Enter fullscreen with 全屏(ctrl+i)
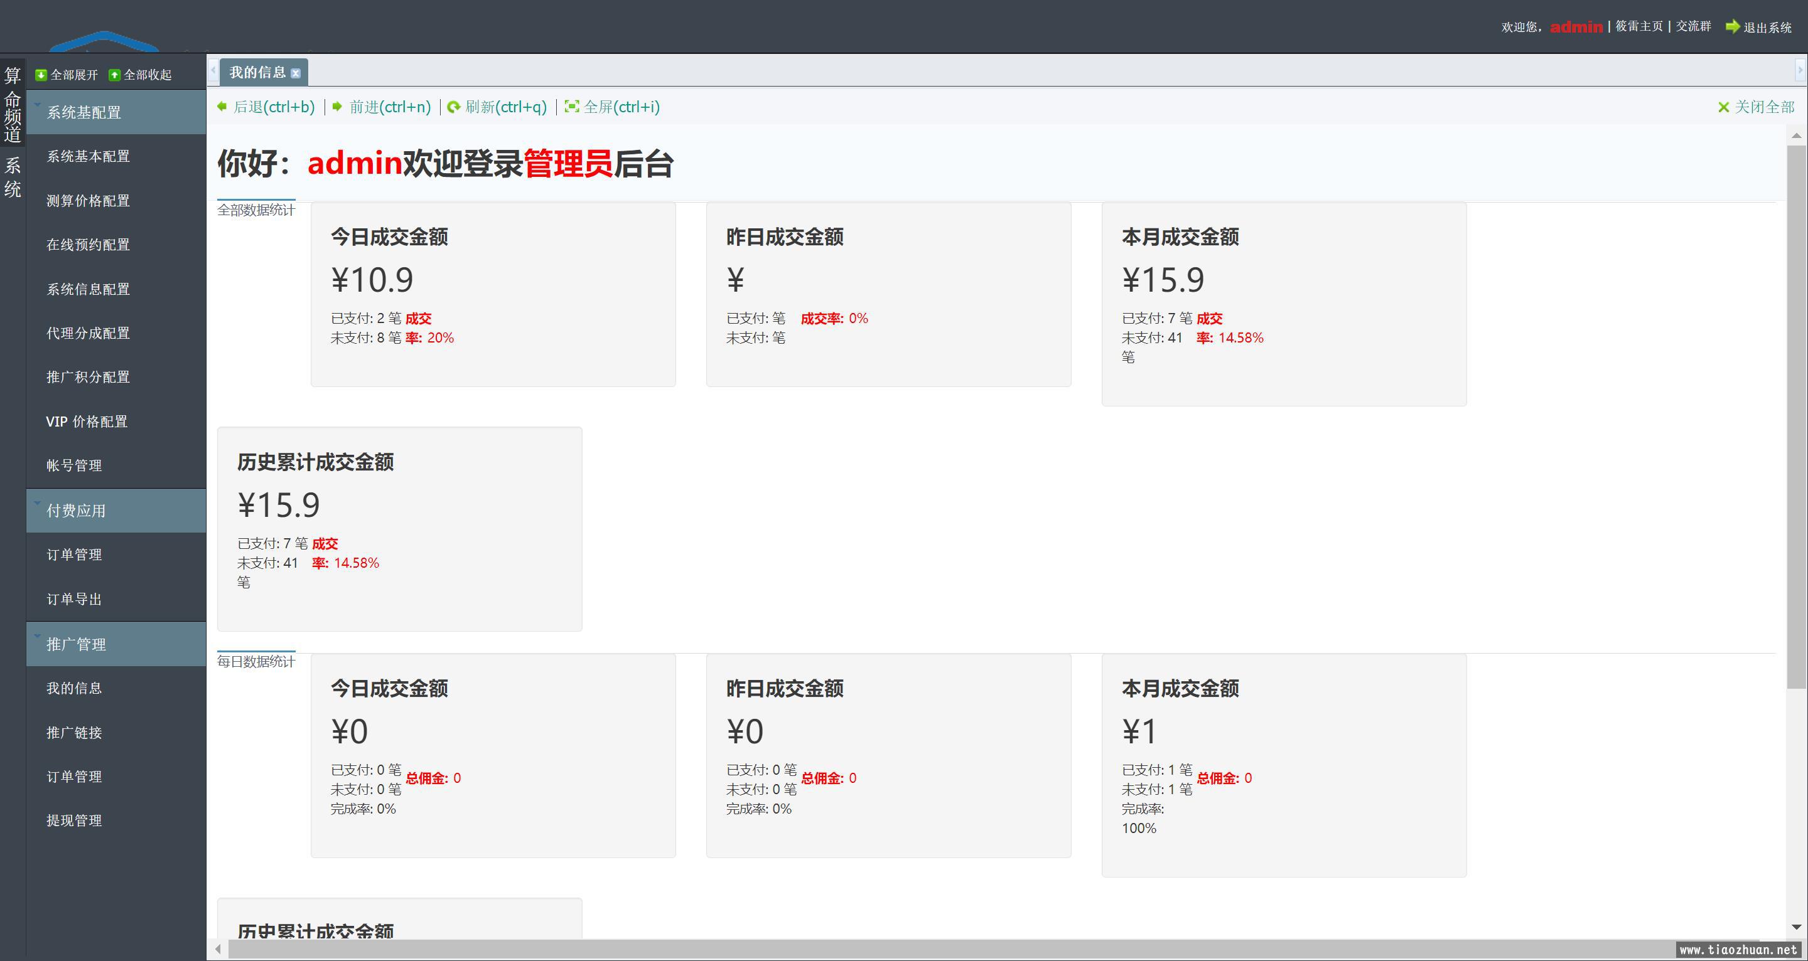This screenshot has width=1808, height=961. tap(622, 107)
